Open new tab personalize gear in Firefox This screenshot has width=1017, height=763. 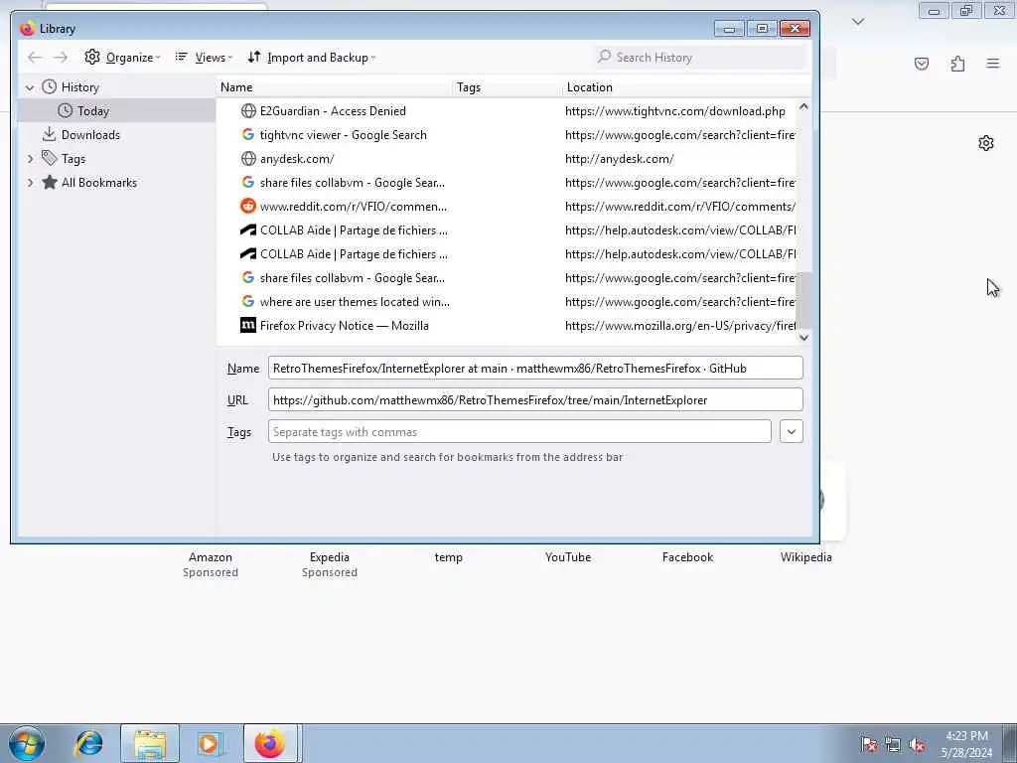tap(986, 143)
